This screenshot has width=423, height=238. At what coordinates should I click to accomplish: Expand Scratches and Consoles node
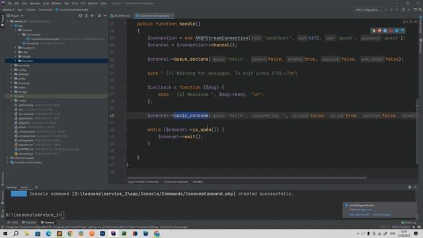[x=7, y=163]
